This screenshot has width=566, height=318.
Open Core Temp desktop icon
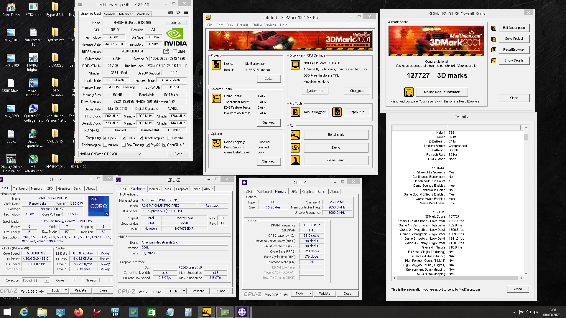click(11, 9)
